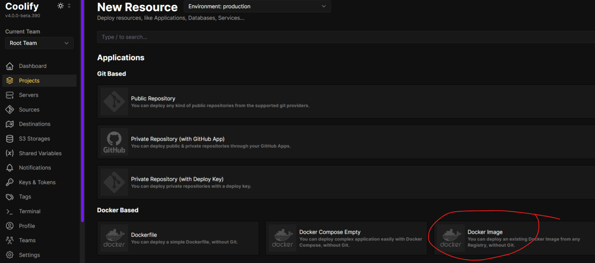Click the Sources git icon in sidebar
The width and height of the screenshot is (595, 263).
click(x=10, y=110)
